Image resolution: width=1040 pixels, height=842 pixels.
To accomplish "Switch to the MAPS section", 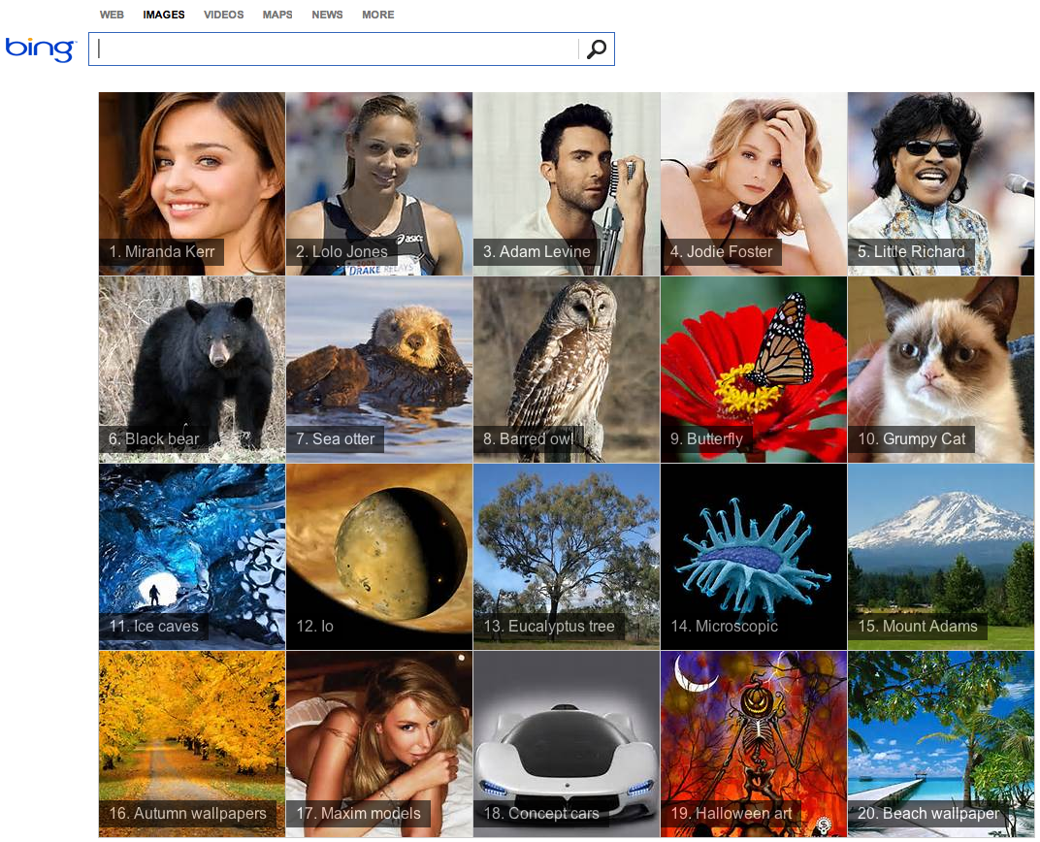I will pos(276,15).
